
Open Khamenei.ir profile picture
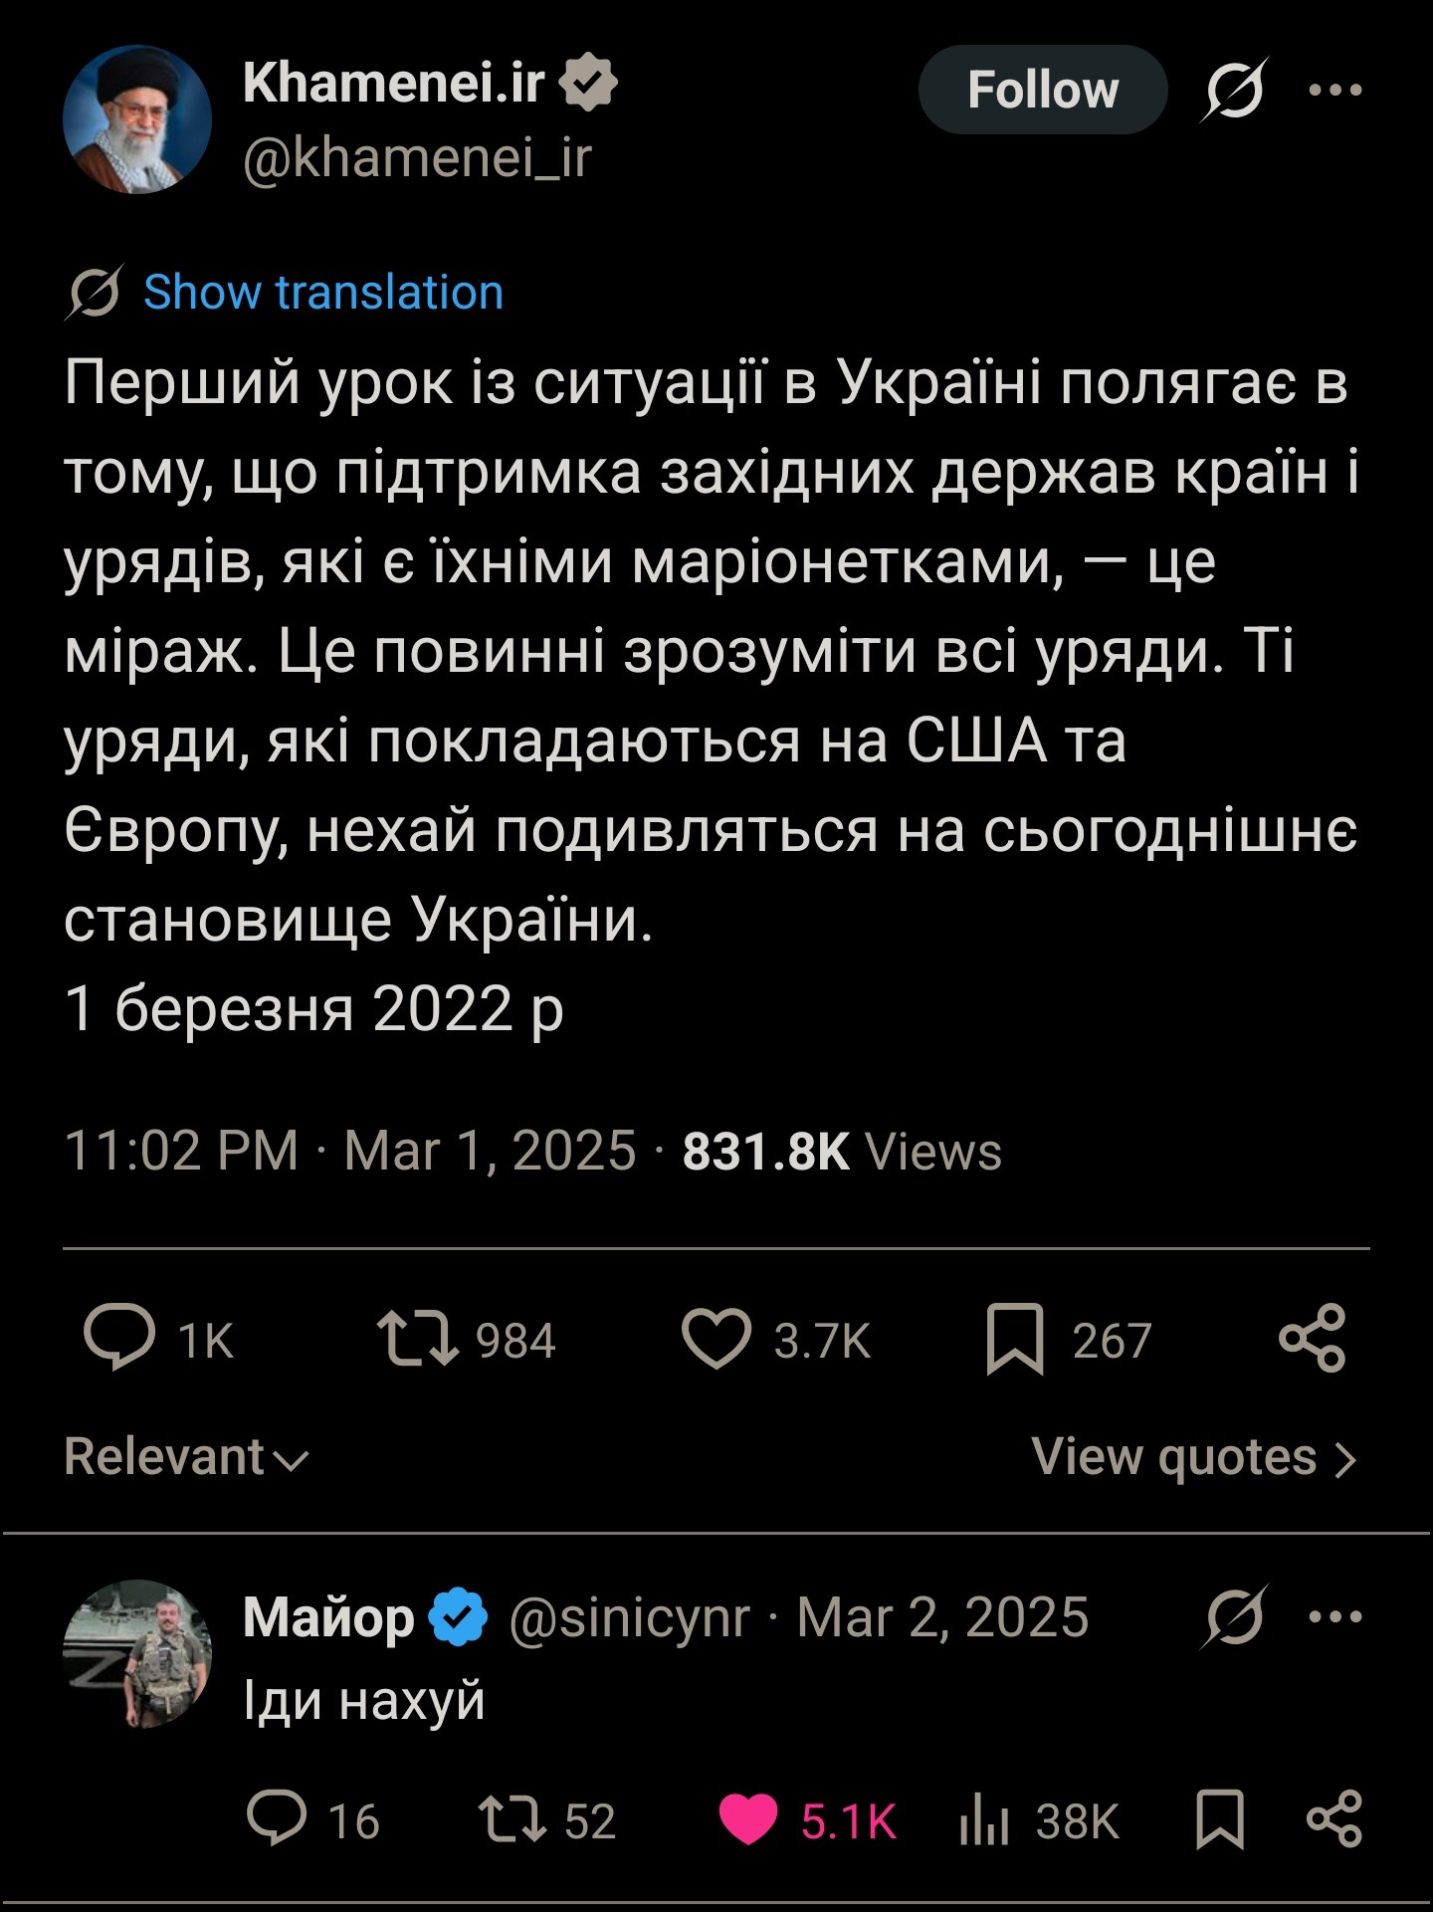pyautogui.click(x=137, y=119)
